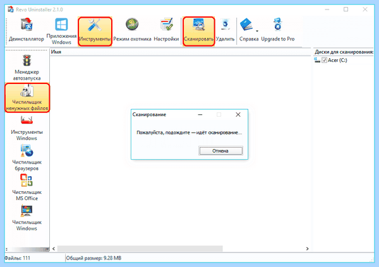The height and width of the screenshot is (267, 379).
Task: Close the Revo Uninstaller main window
Action: [365, 9]
